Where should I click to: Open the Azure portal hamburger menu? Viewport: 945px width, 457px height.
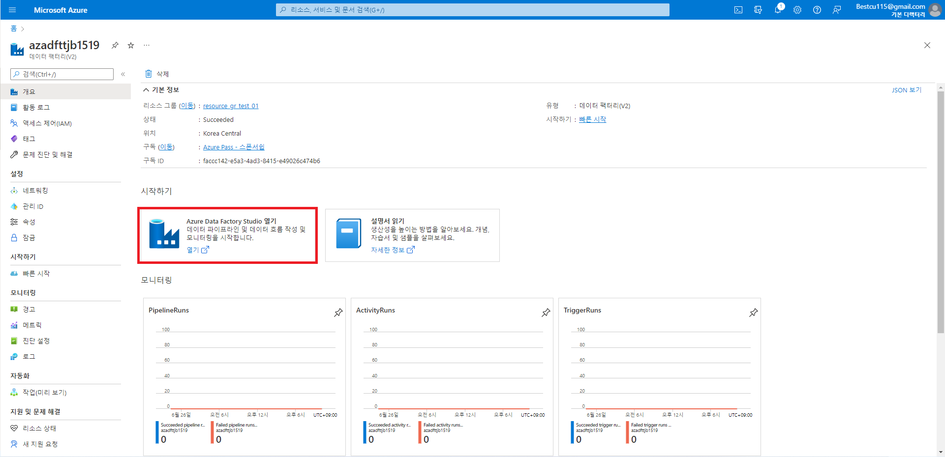tap(12, 10)
